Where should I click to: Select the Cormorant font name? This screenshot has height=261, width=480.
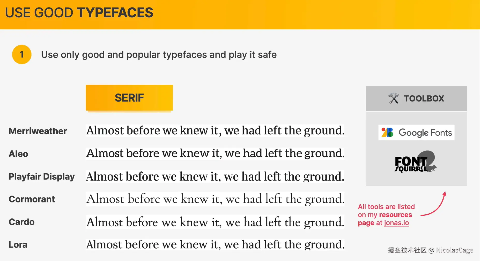click(x=32, y=199)
